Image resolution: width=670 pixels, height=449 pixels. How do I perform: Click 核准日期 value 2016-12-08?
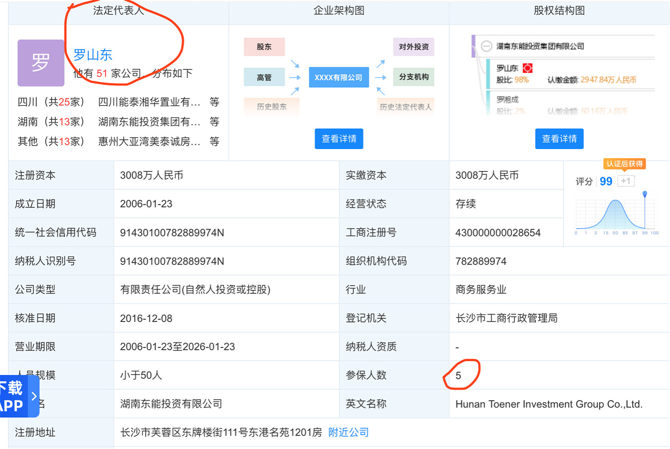pos(146,318)
